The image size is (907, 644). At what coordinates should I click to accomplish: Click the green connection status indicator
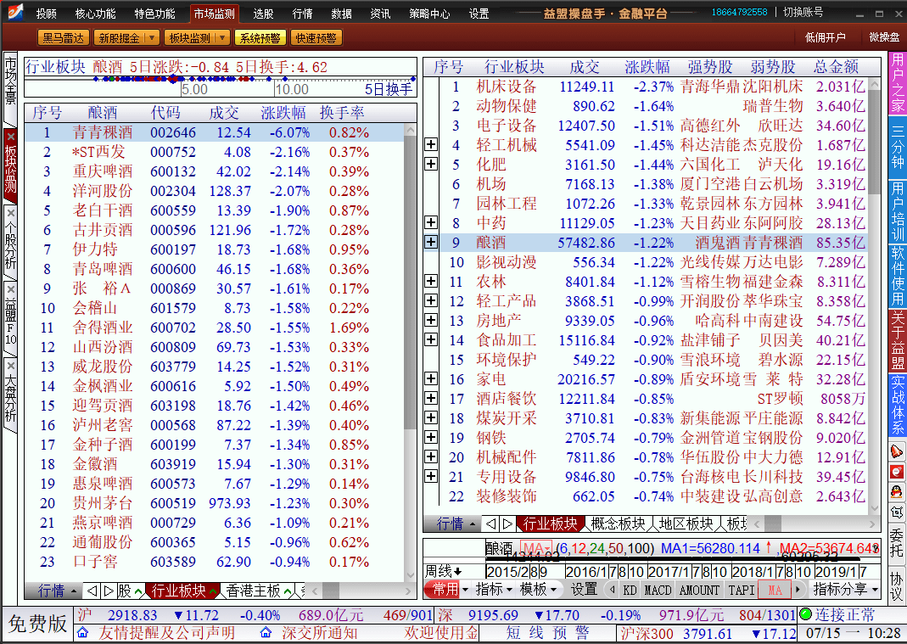click(805, 614)
